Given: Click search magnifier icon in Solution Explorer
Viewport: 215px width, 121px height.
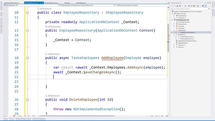Looking at the screenshot, I should click(x=209, y=9).
